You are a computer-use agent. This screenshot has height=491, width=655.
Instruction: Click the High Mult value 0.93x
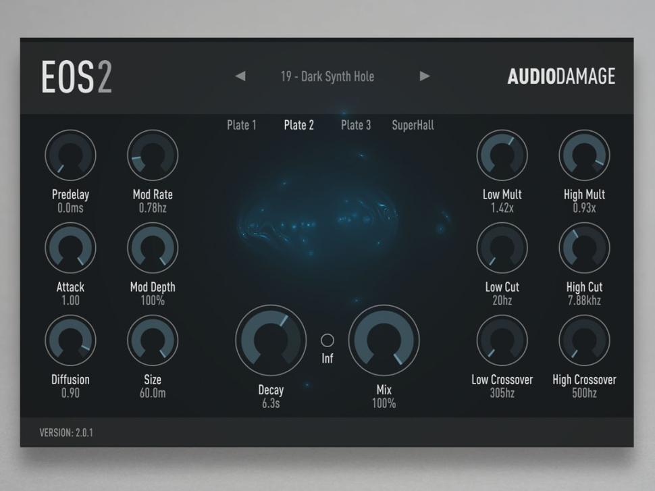(x=584, y=208)
